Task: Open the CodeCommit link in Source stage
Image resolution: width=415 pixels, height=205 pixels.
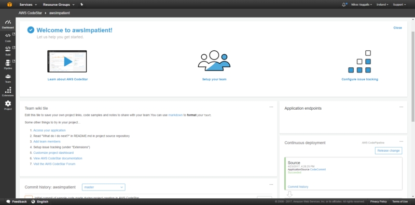Action: 318,169
